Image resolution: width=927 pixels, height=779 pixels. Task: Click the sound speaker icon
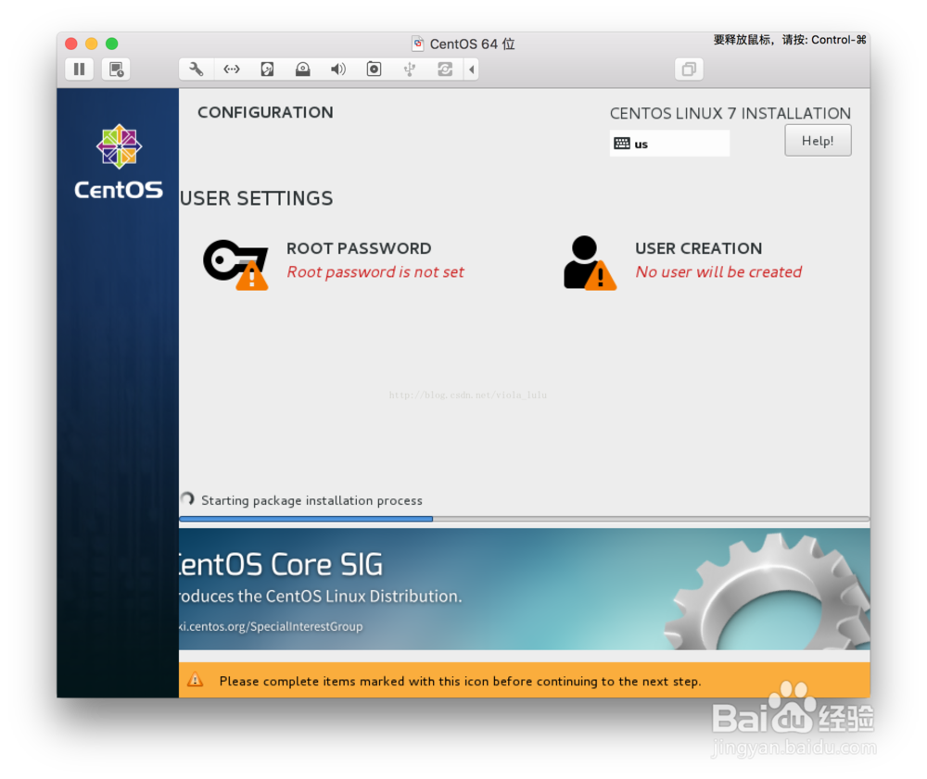tap(338, 69)
